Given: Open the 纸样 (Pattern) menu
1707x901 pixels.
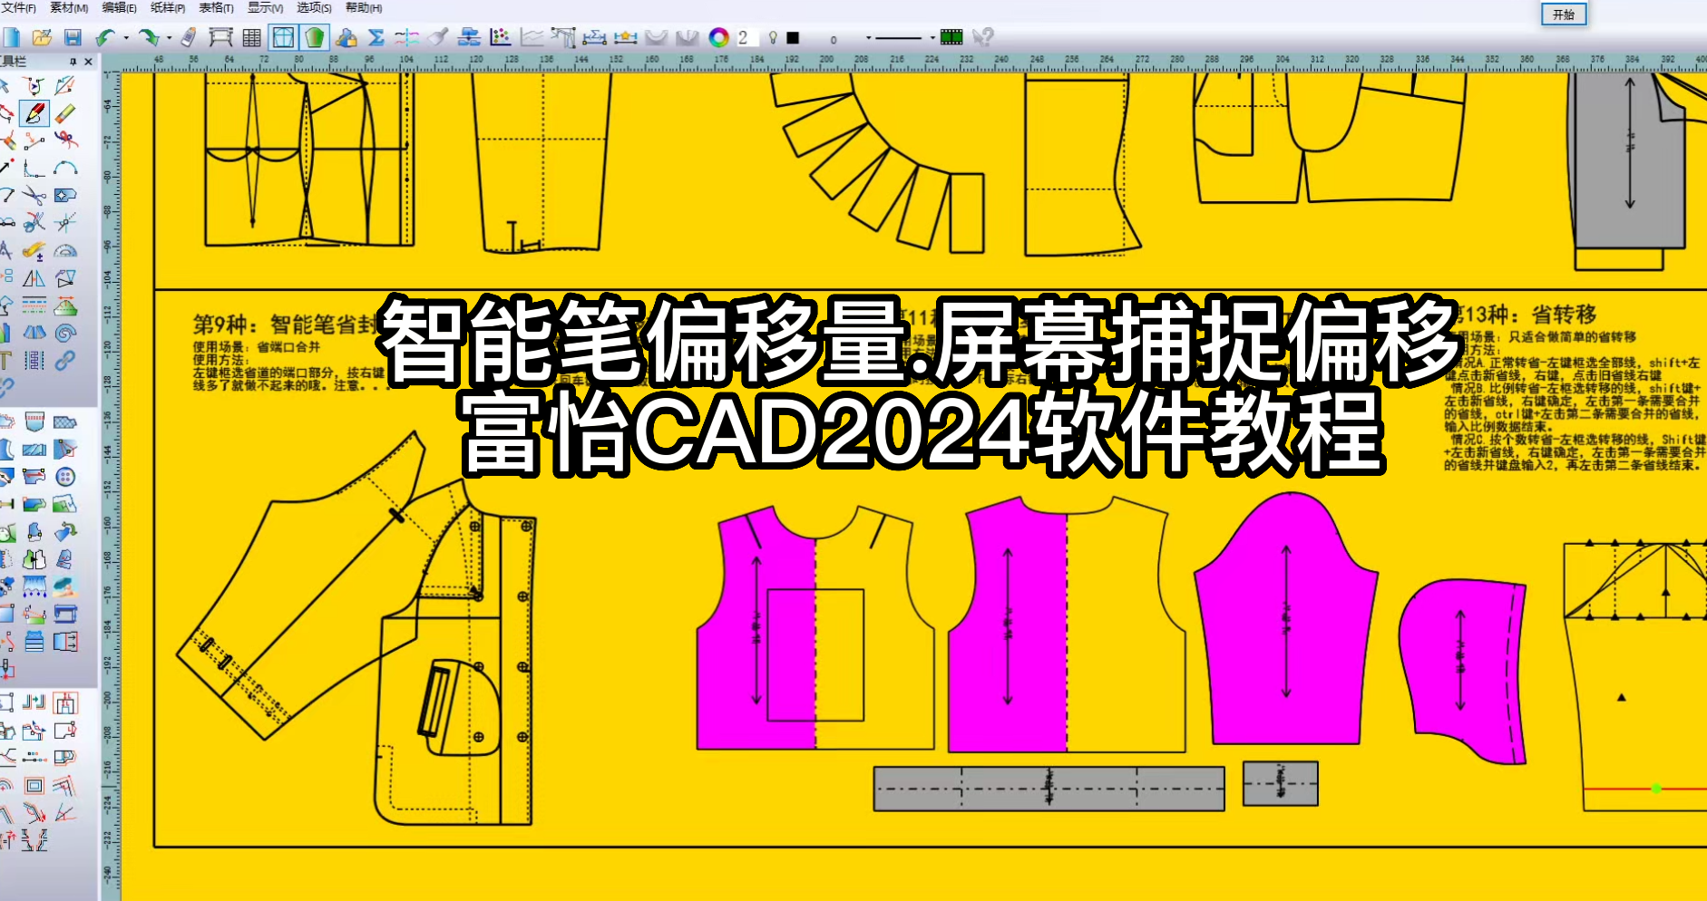Looking at the screenshot, I should (x=168, y=7).
